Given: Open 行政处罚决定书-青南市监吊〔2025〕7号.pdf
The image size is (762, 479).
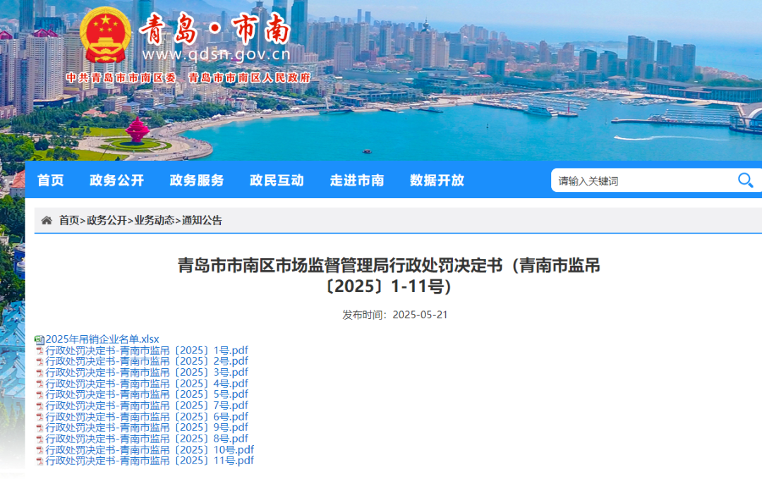Looking at the screenshot, I should pyautogui.click(x=147, y=405).
